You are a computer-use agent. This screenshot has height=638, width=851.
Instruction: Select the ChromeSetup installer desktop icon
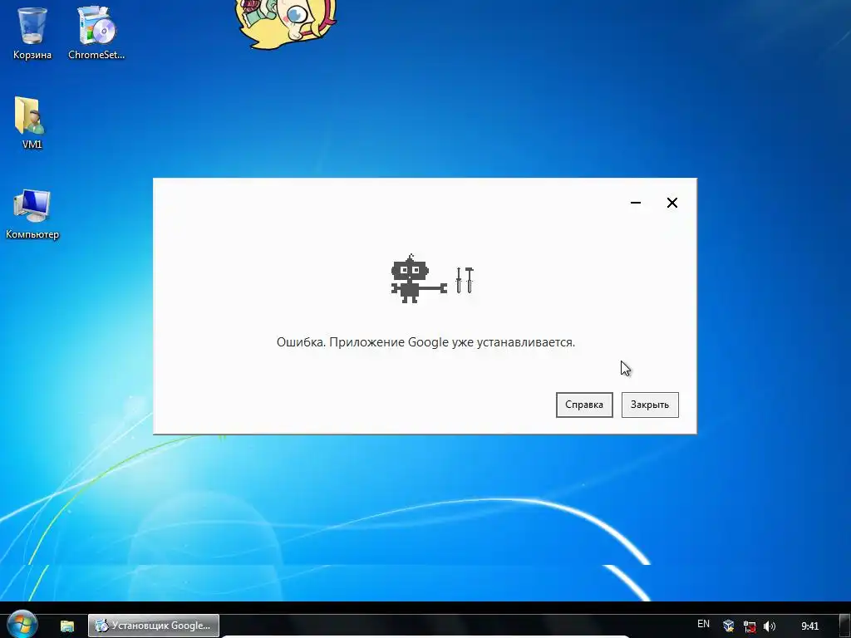point(96,32)
